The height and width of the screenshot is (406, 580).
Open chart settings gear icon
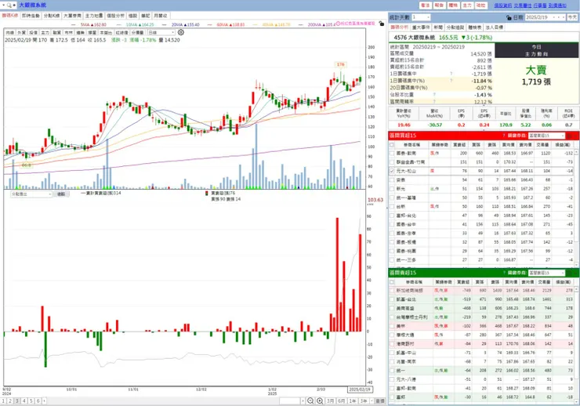181,33
